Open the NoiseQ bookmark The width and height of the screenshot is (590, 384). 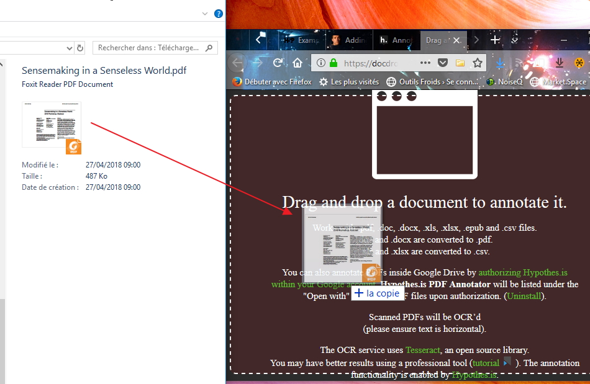tap(504, 81)
